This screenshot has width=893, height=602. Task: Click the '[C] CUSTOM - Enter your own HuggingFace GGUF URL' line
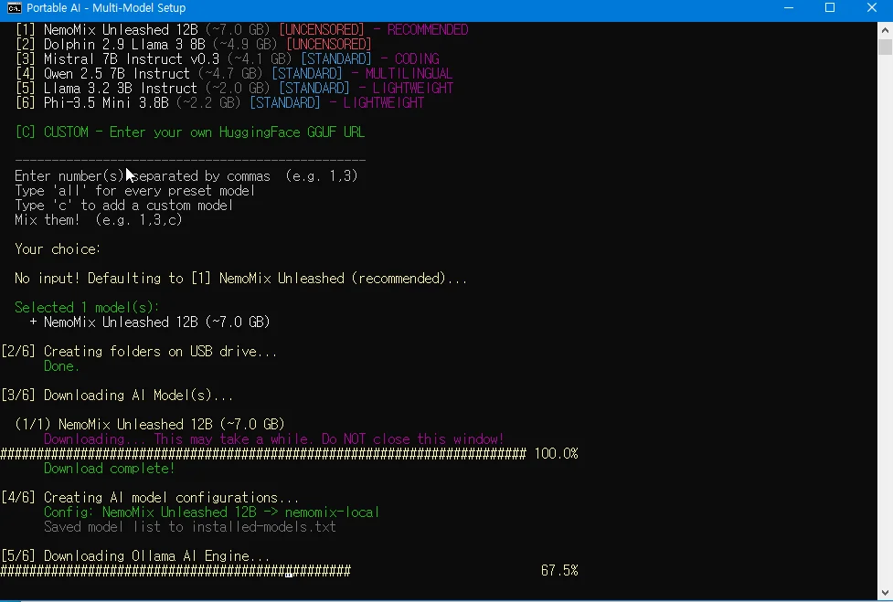pos(190,132)
